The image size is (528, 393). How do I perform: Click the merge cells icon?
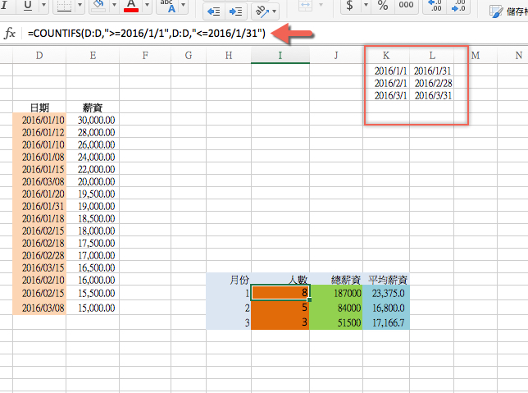tap(305, 6)
